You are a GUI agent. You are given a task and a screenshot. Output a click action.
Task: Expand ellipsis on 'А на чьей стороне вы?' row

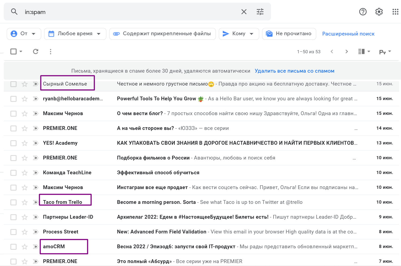coord(356,130)
